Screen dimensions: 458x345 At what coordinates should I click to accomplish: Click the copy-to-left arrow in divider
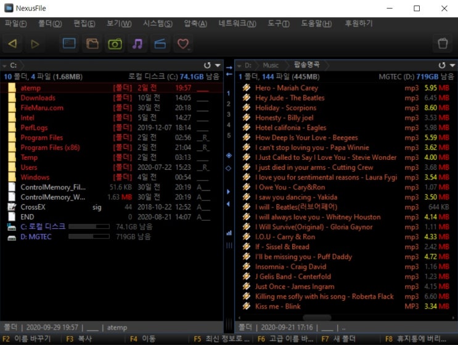229,74
